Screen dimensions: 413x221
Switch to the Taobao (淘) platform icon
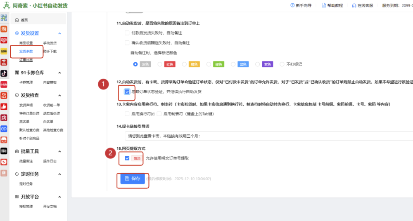[4, 29]
